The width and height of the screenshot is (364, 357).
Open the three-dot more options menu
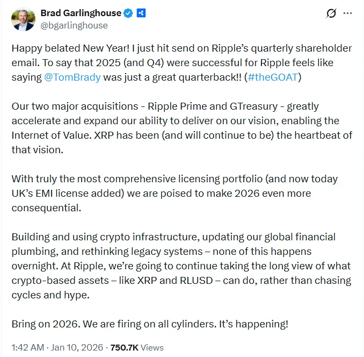tap(349, 13)
